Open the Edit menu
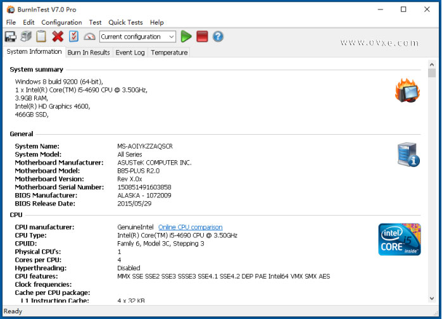442x319 pixels. coord(28,22)
